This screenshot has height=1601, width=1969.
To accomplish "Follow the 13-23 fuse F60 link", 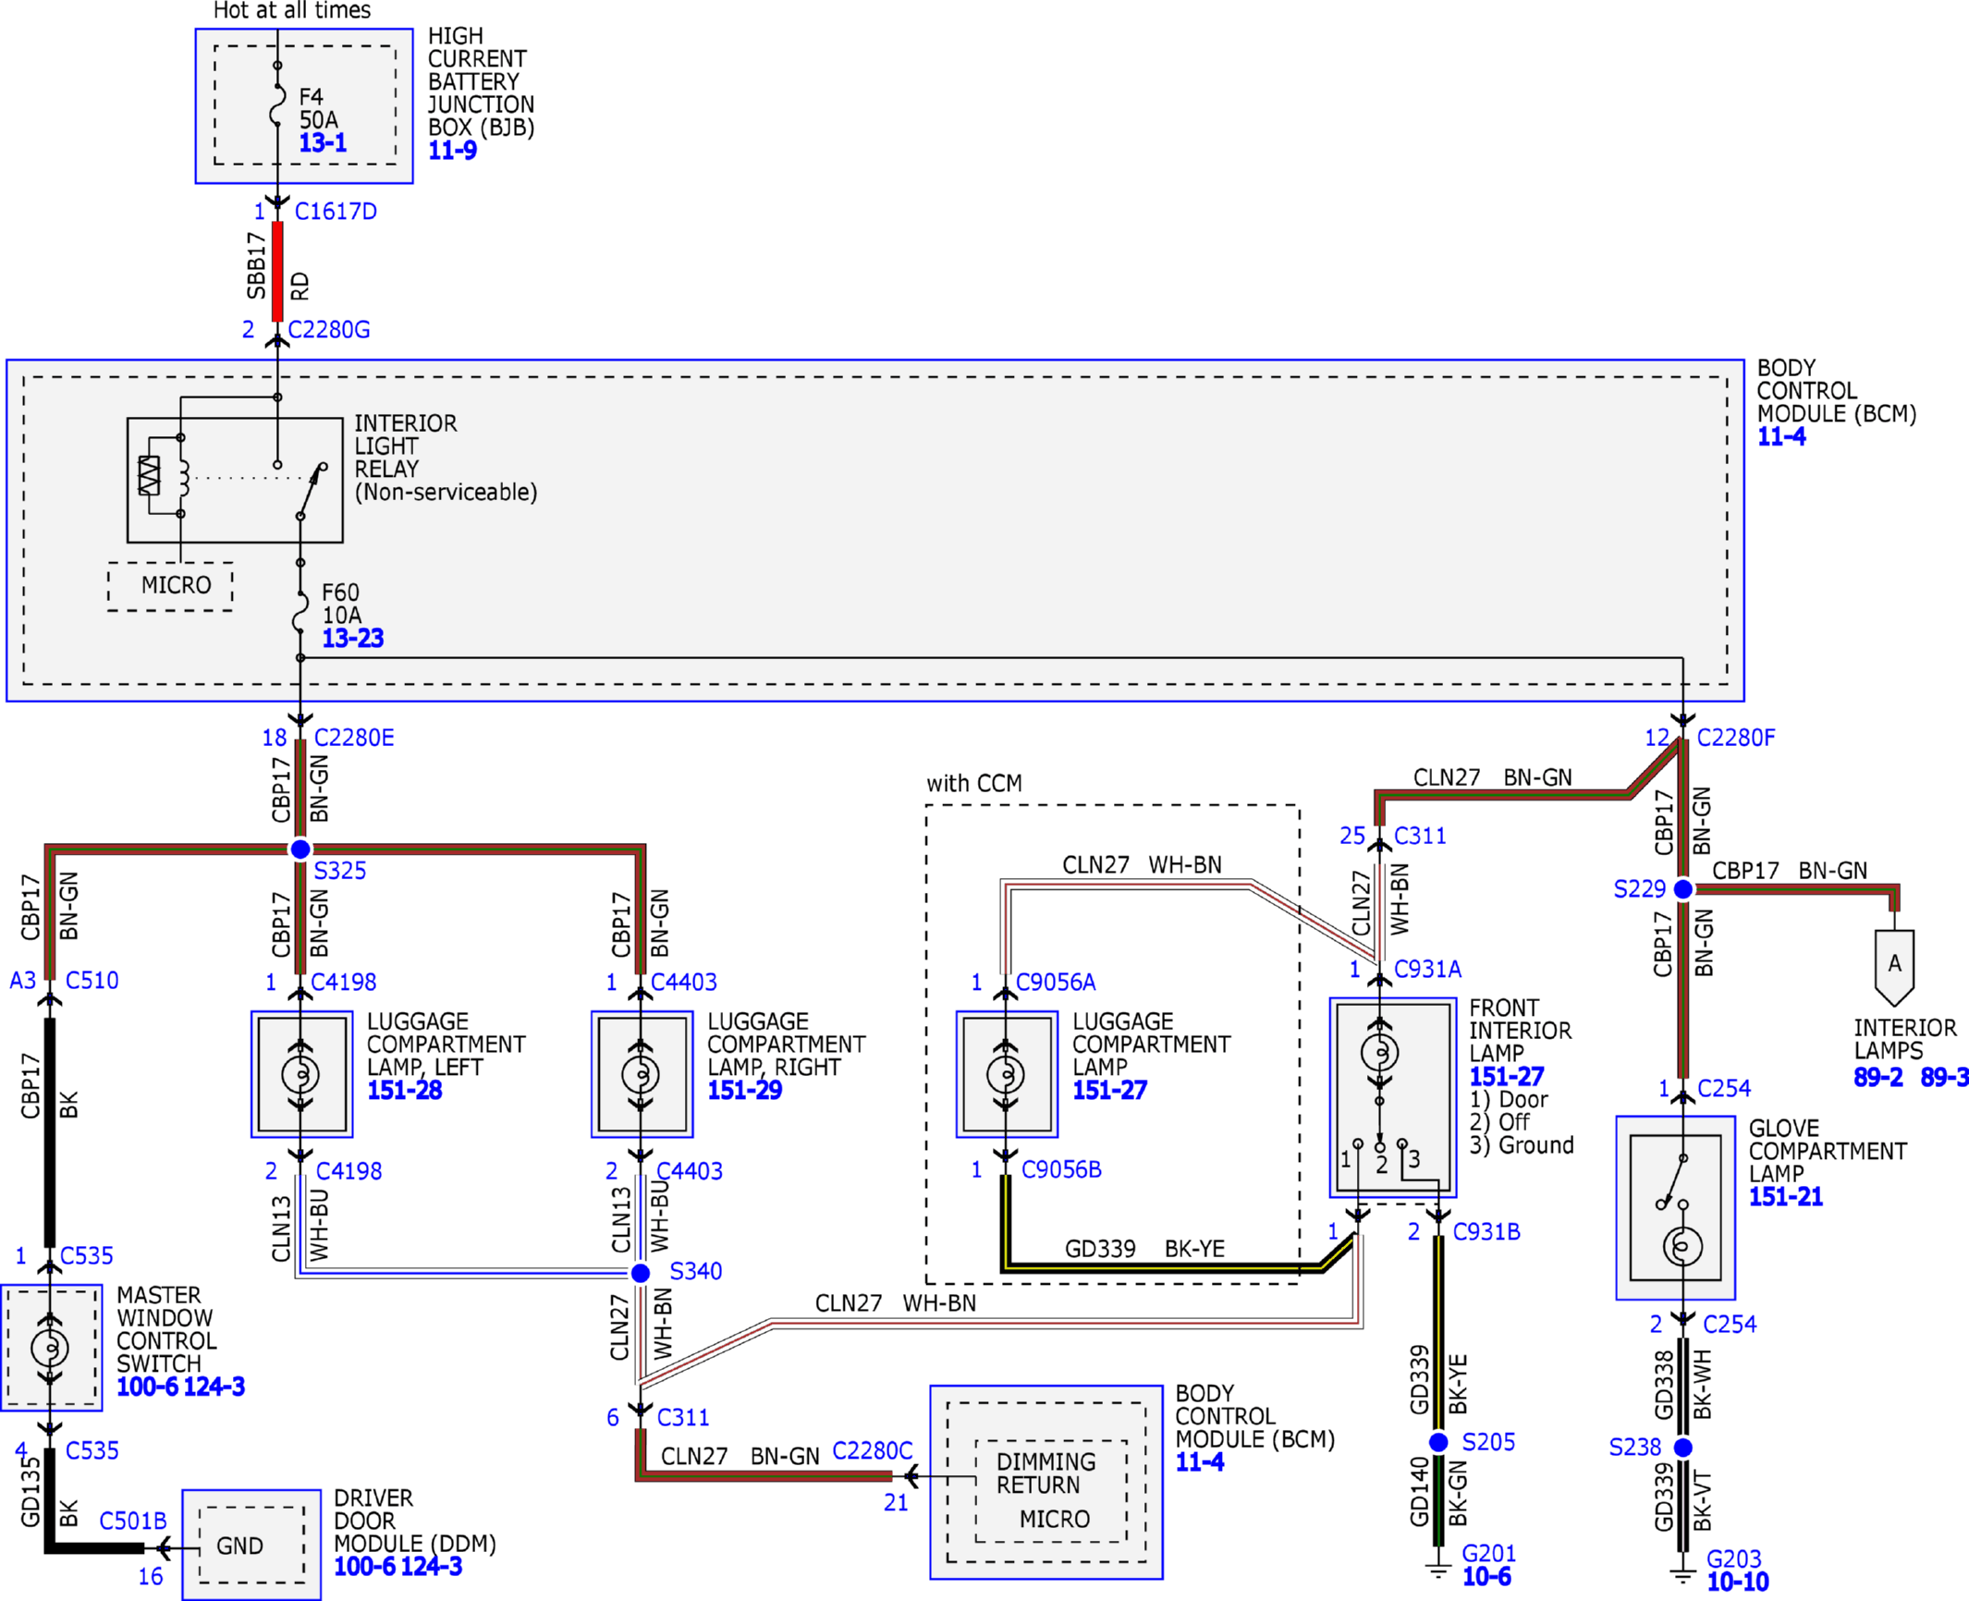I will click(352, 638).
